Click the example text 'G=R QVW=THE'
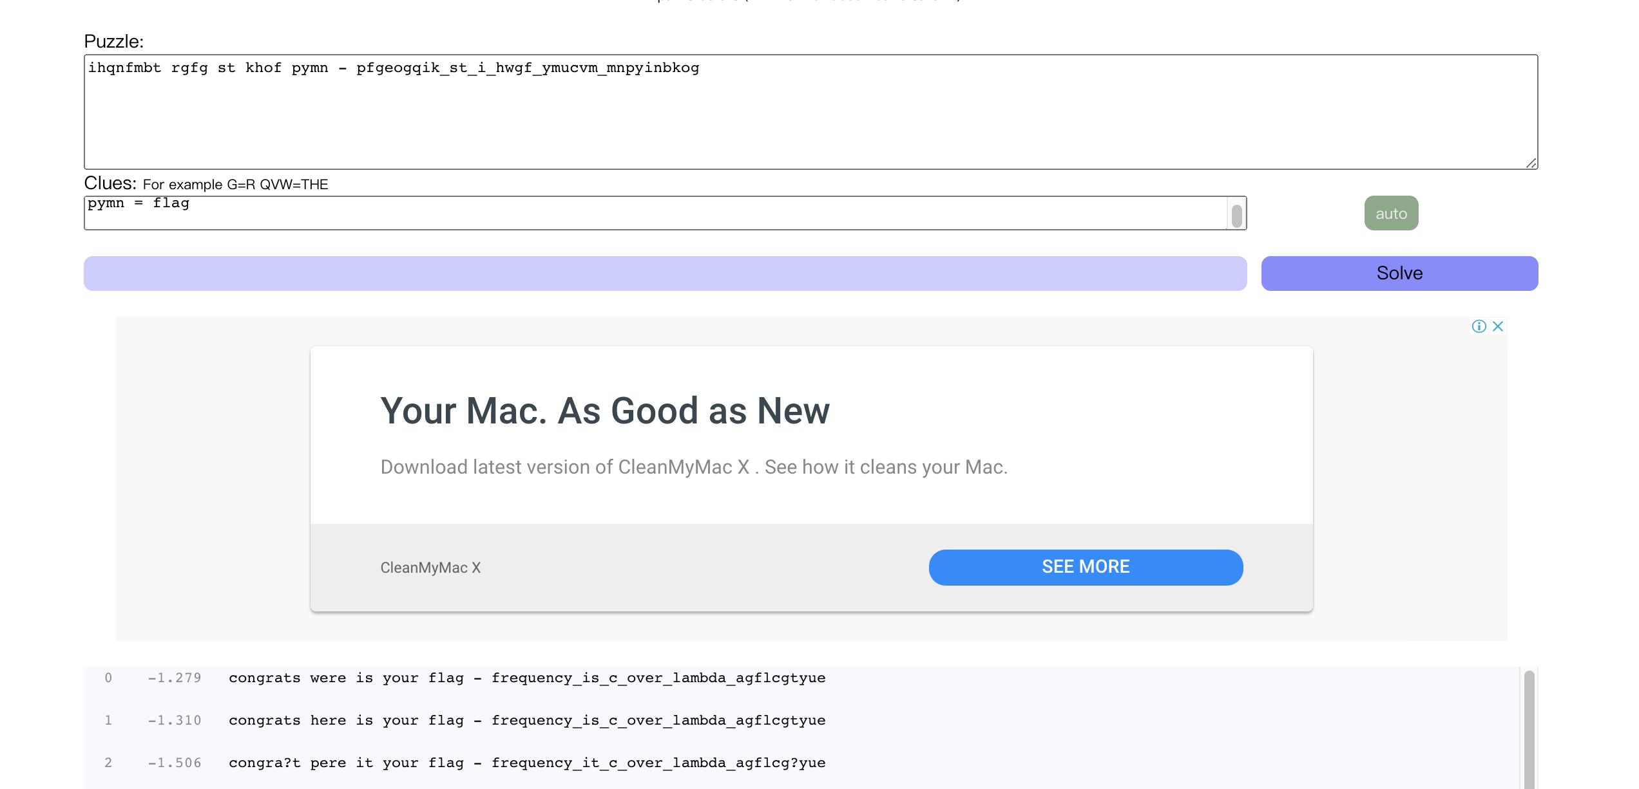Screen dimensions: 1639x789 (278, 185)
